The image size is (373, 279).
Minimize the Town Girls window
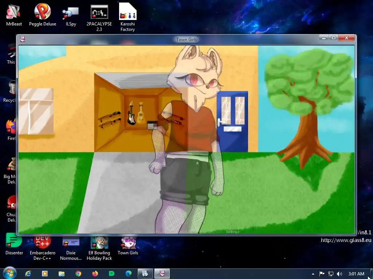coord(324,38)
